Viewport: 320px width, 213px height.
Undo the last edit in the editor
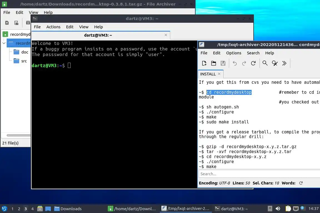point(235,63)
